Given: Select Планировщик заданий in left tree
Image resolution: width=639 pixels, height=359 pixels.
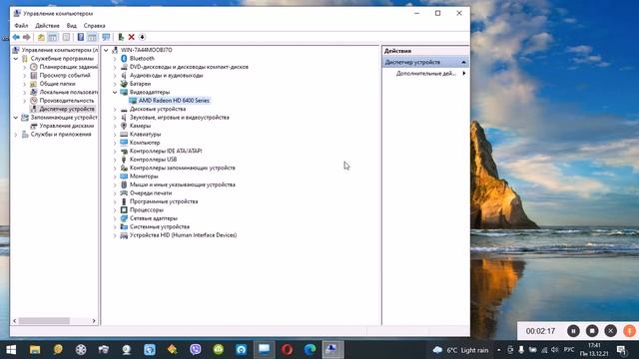Looking at the screenshot, I should pos(69,67).
